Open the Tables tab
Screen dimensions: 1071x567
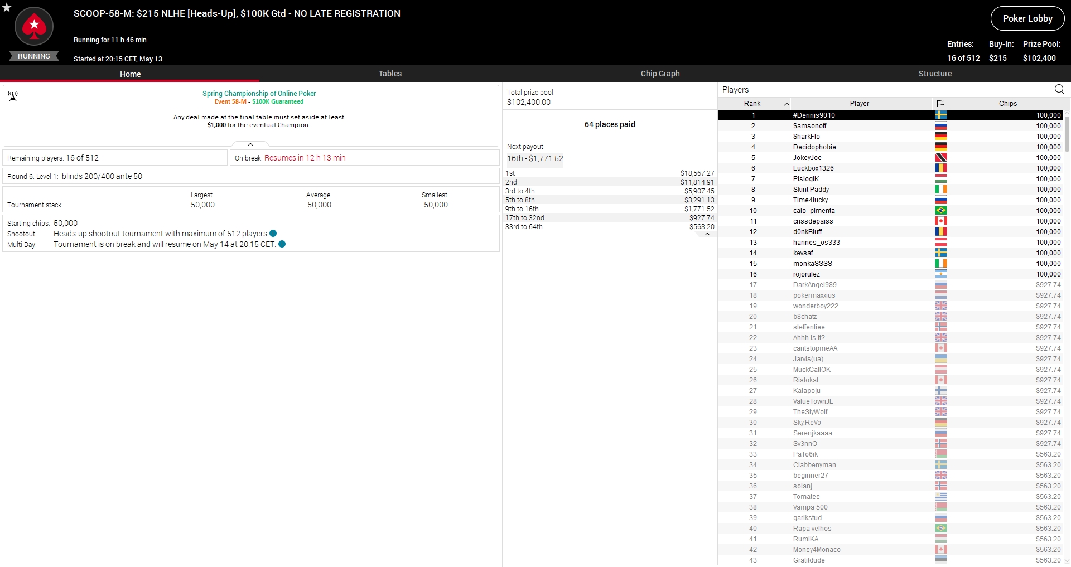[x=390, y=74]
